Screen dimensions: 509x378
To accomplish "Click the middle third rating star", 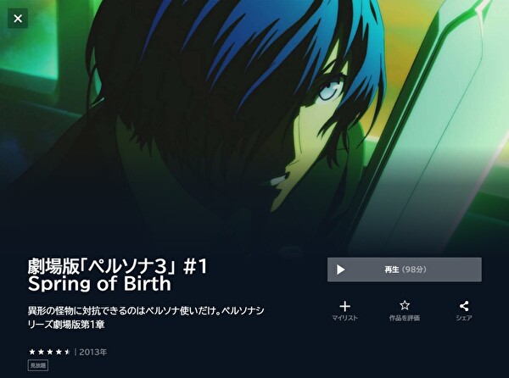I will click(50, 352).
